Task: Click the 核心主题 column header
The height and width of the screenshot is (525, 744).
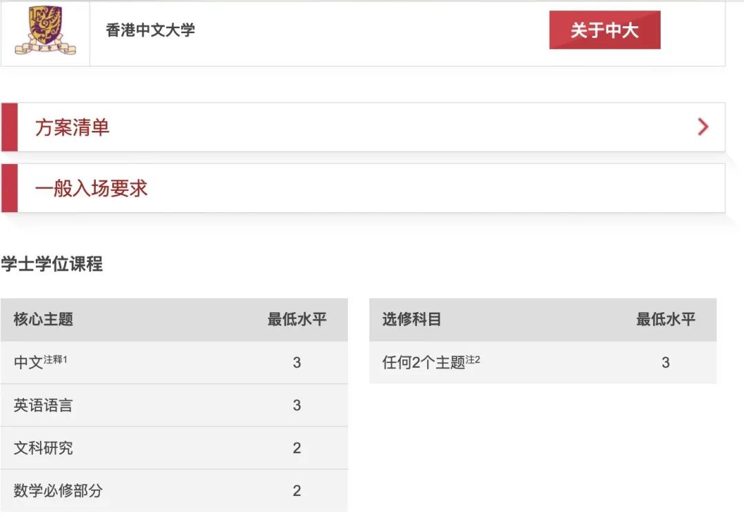Action: point(43,319)
